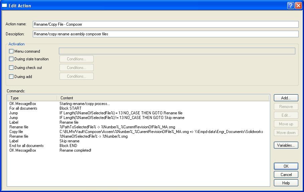The width and height of the screenshot is (304, 192).
Task: Click the Cancel button
Action: (286, 175)
